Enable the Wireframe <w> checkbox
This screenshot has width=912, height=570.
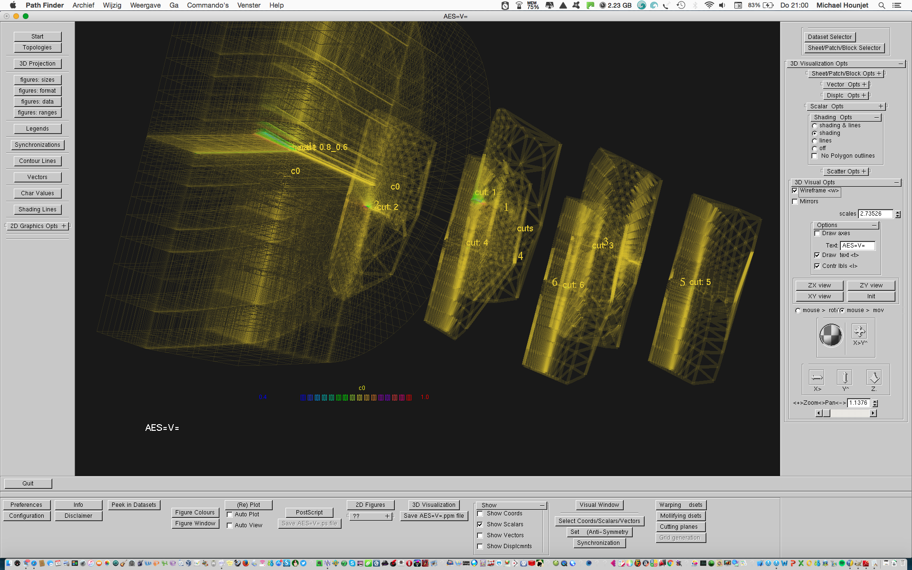[x=795, y=190]
